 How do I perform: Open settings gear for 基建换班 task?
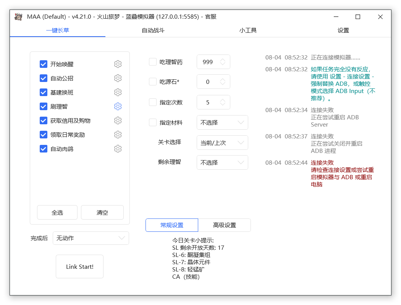pyautogui.click(x=118, y=92)
